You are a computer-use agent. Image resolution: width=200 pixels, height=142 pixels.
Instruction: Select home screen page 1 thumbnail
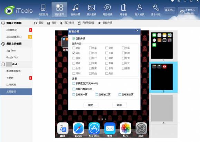(162, 46)
